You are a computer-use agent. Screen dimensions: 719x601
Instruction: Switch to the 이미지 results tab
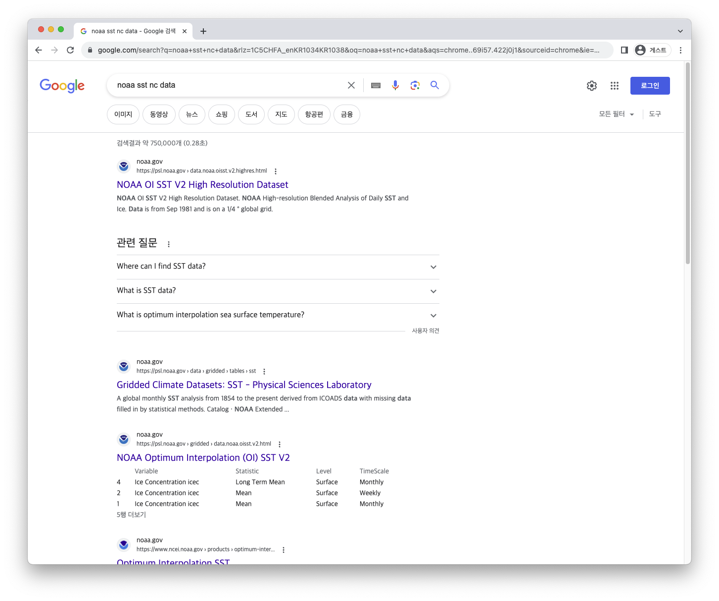pos(123,114)
